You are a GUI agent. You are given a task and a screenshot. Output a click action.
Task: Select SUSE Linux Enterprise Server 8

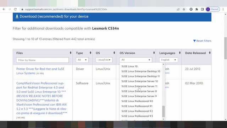(x=141, y=91)
